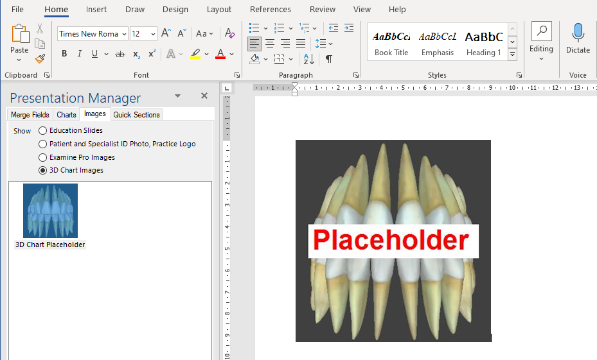Image resolution: width=597 pixels, height=360 pixels.
Task: Start a numbered list
Action: (x=279, y=28)
